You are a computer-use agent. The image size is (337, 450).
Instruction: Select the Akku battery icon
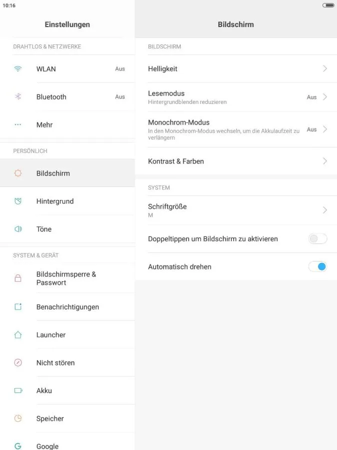18,390
